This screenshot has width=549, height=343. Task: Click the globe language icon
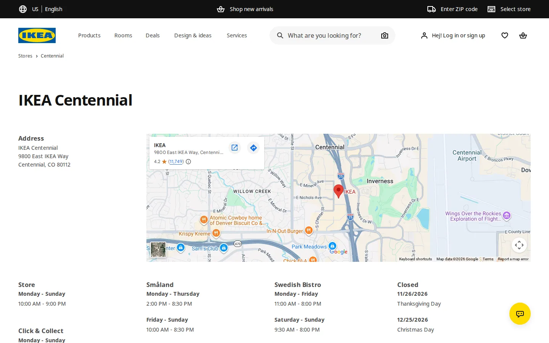23,9
